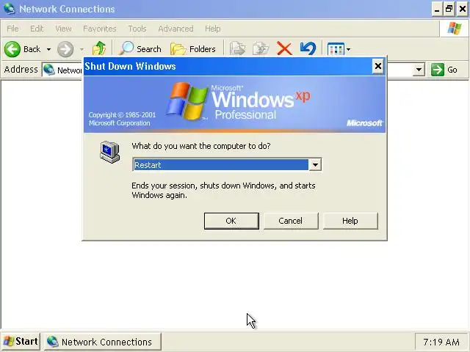Click the 'What do you want the computer to do?' text
The width and height of the screenshot is (470, 352).
pos(201,146)
